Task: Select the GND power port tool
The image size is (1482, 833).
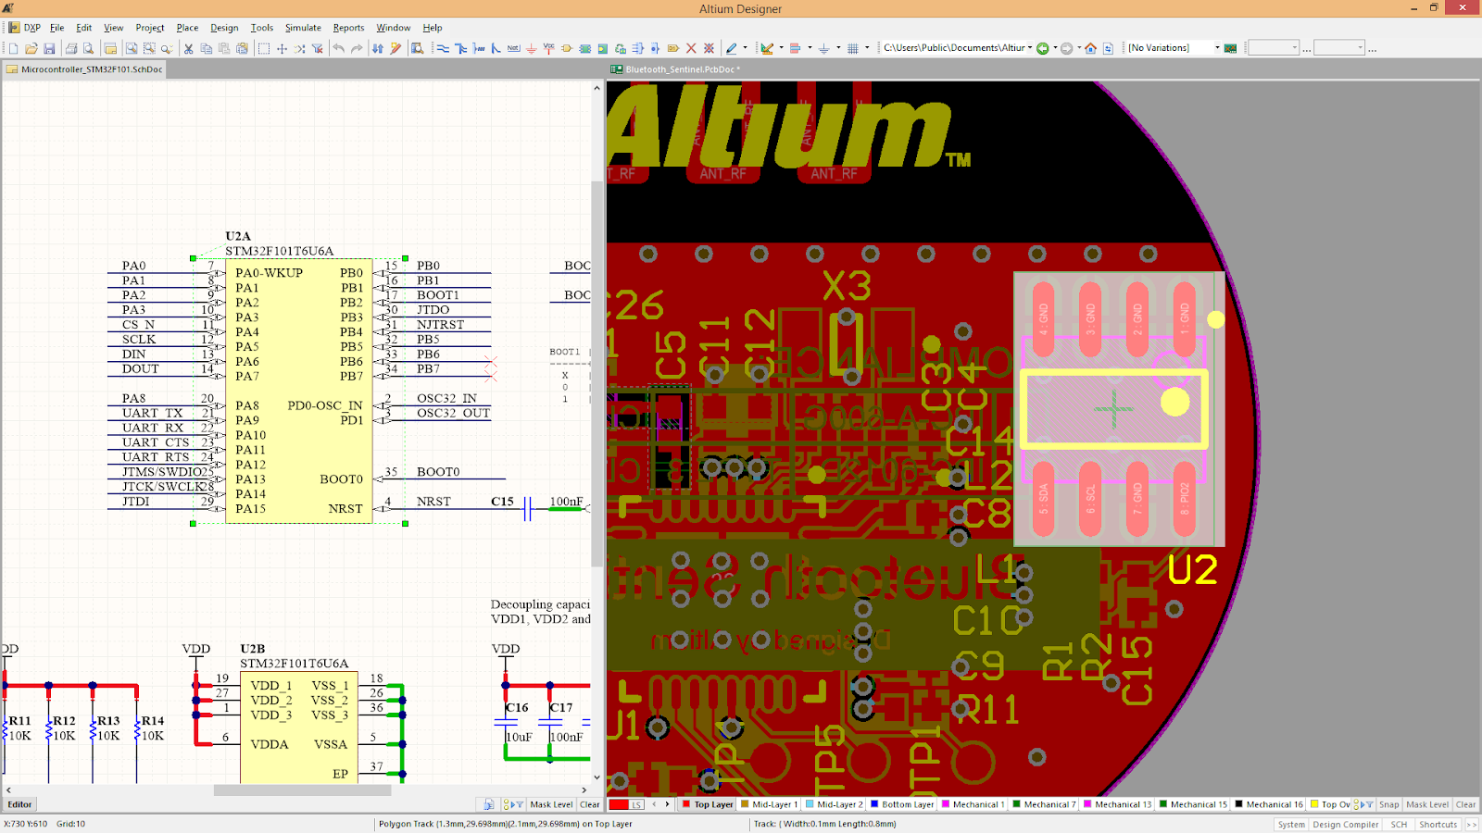Action: 531,48
